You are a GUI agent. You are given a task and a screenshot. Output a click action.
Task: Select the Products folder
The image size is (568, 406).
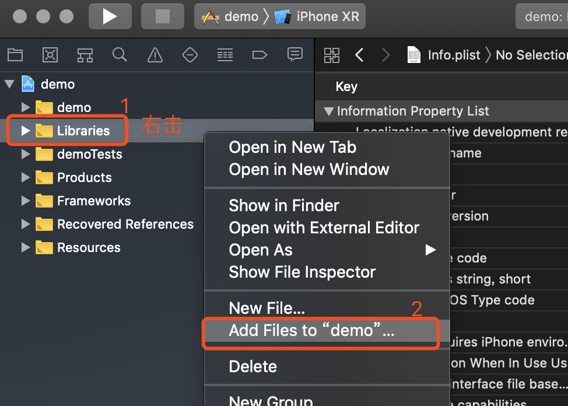click(x=73, y=177)
